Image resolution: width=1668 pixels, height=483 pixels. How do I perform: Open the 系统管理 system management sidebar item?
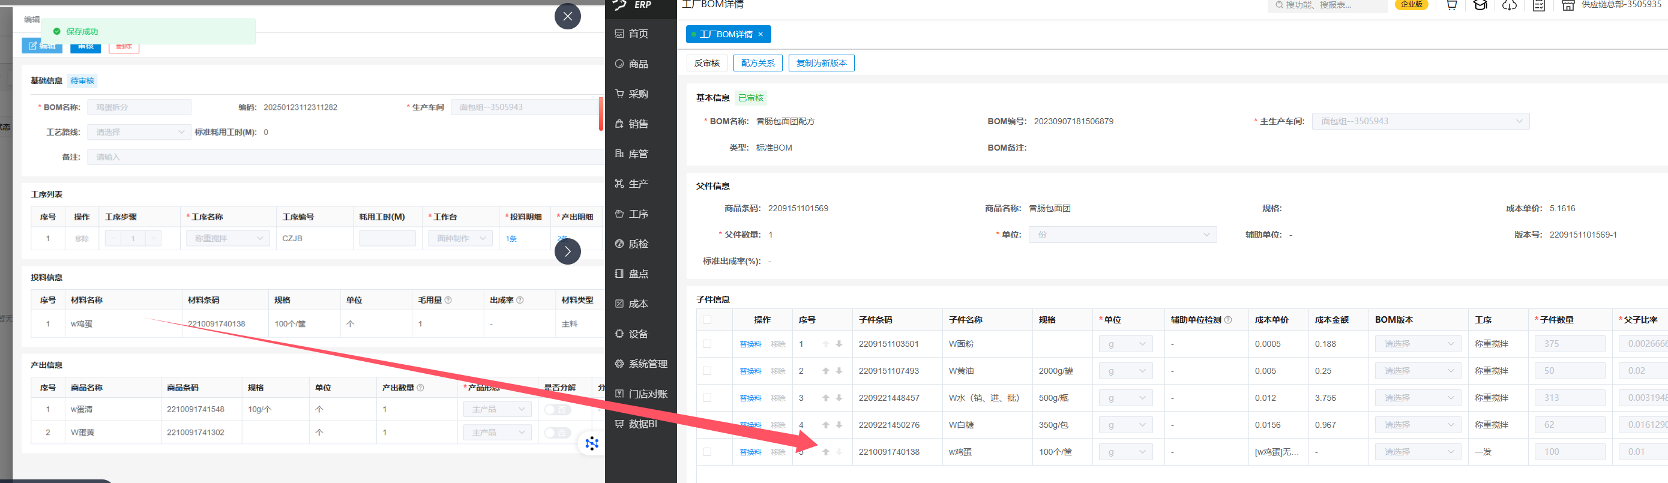(x=641, y=364)
